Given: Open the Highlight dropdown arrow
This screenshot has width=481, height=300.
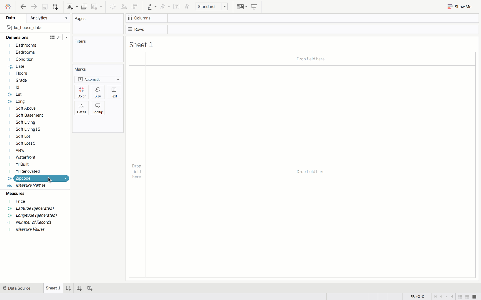Looking at the screenshot, I should [x=155, y=7].
